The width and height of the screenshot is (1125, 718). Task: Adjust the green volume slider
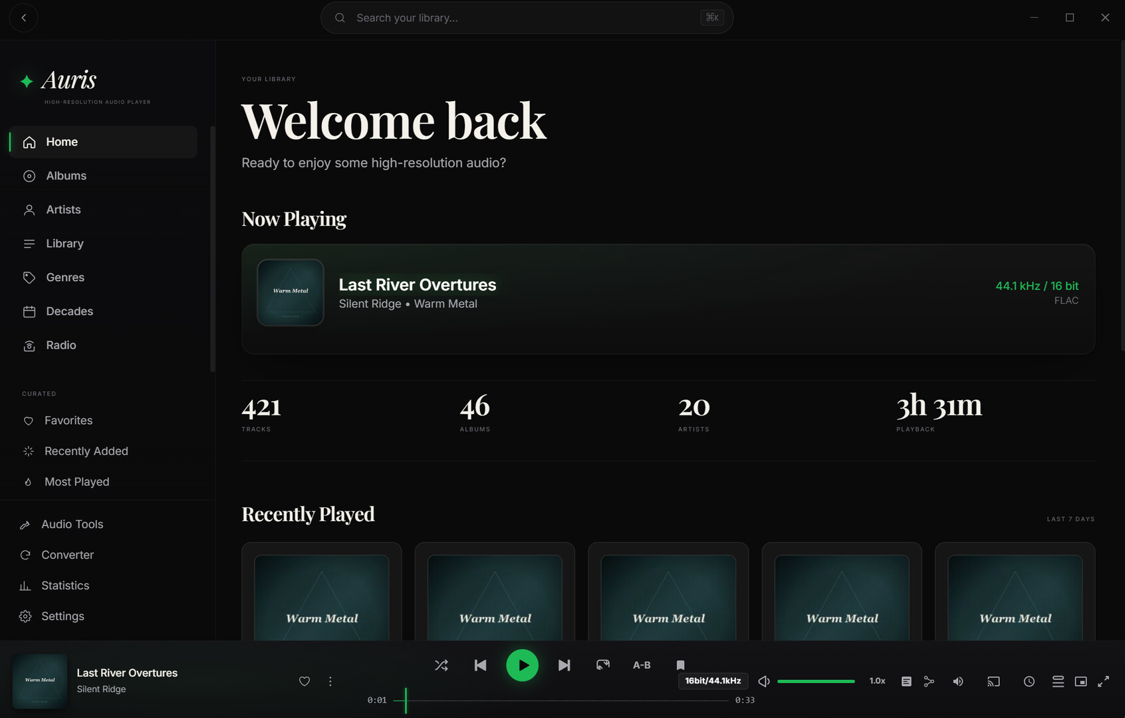[816, 681]
